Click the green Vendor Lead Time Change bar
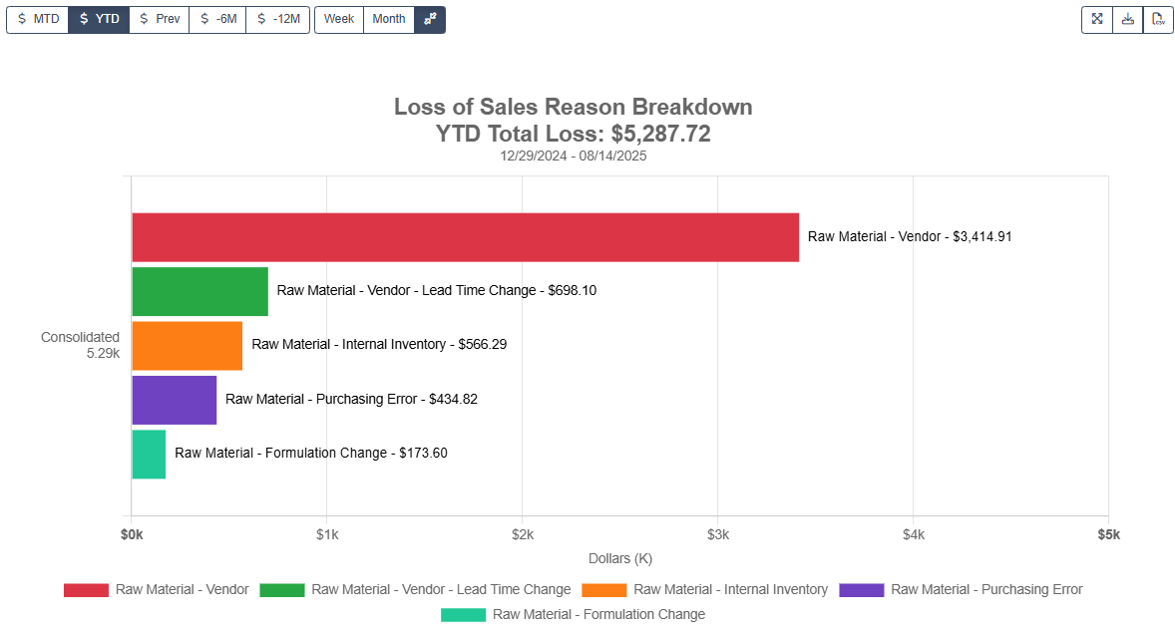Screen dimensions: 1175x635 (199, 290)
